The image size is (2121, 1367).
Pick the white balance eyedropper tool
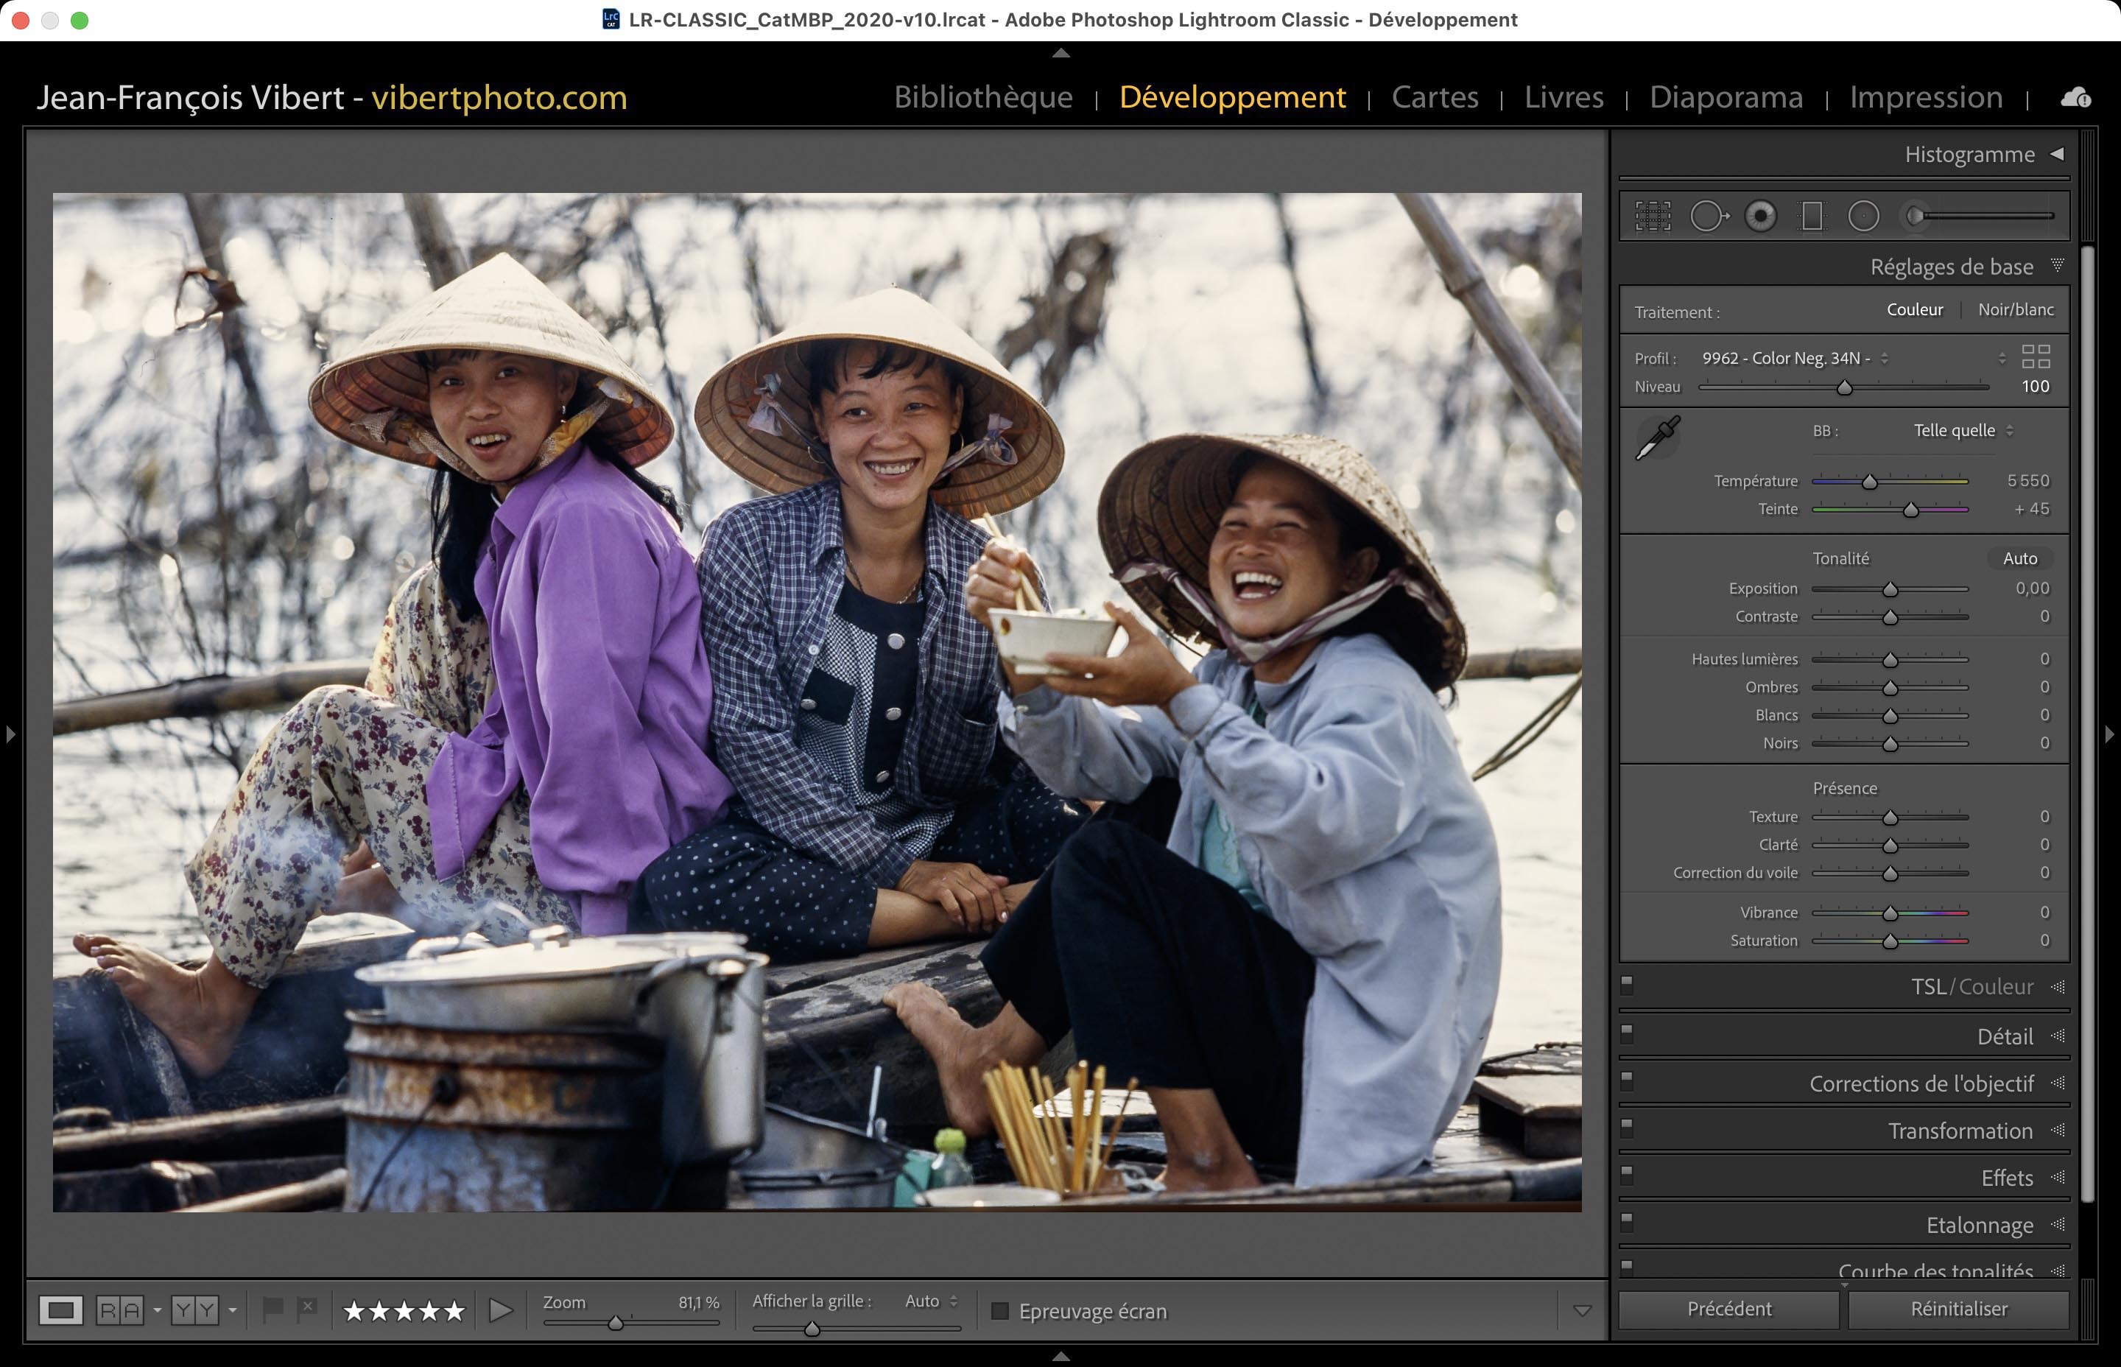click(x=1657, y=437)
